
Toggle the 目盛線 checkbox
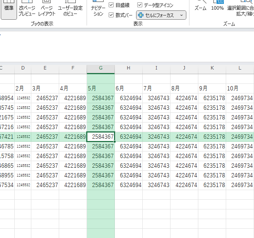[111, 5]
